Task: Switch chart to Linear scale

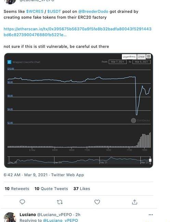Action: 141,57
